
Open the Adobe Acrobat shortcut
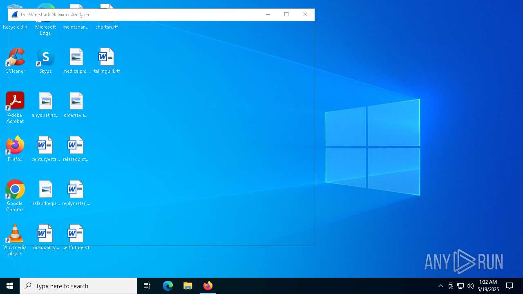click(15, 108)
